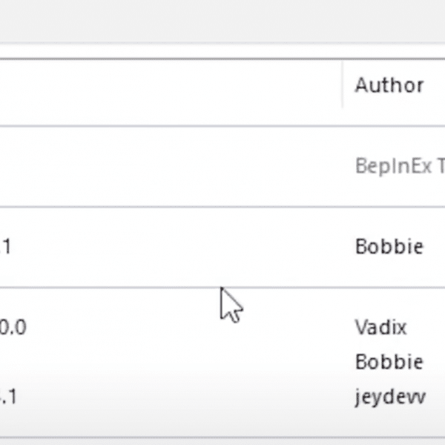Viewport: 445px width, 445px height.
Task: Select the first Bobbie author cell
Action: point(389,246)
